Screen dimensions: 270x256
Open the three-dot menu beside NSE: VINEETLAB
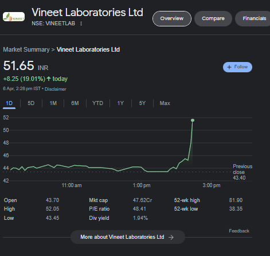[81, 24]
